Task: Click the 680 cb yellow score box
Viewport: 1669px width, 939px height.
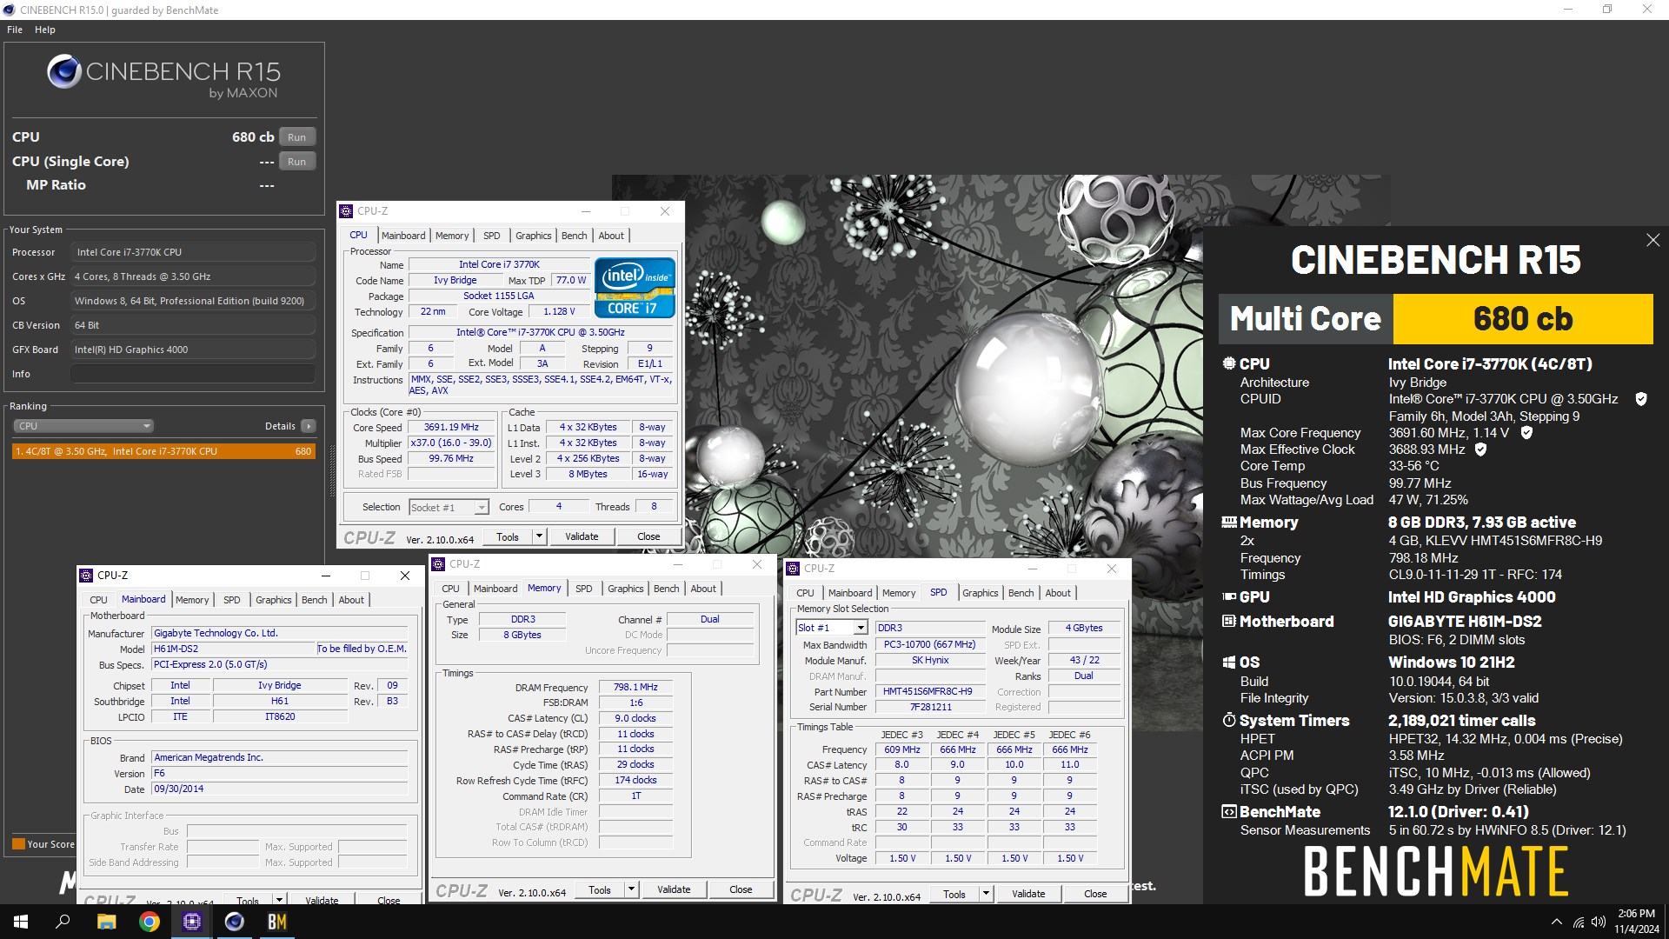Action: point(1523,319)
